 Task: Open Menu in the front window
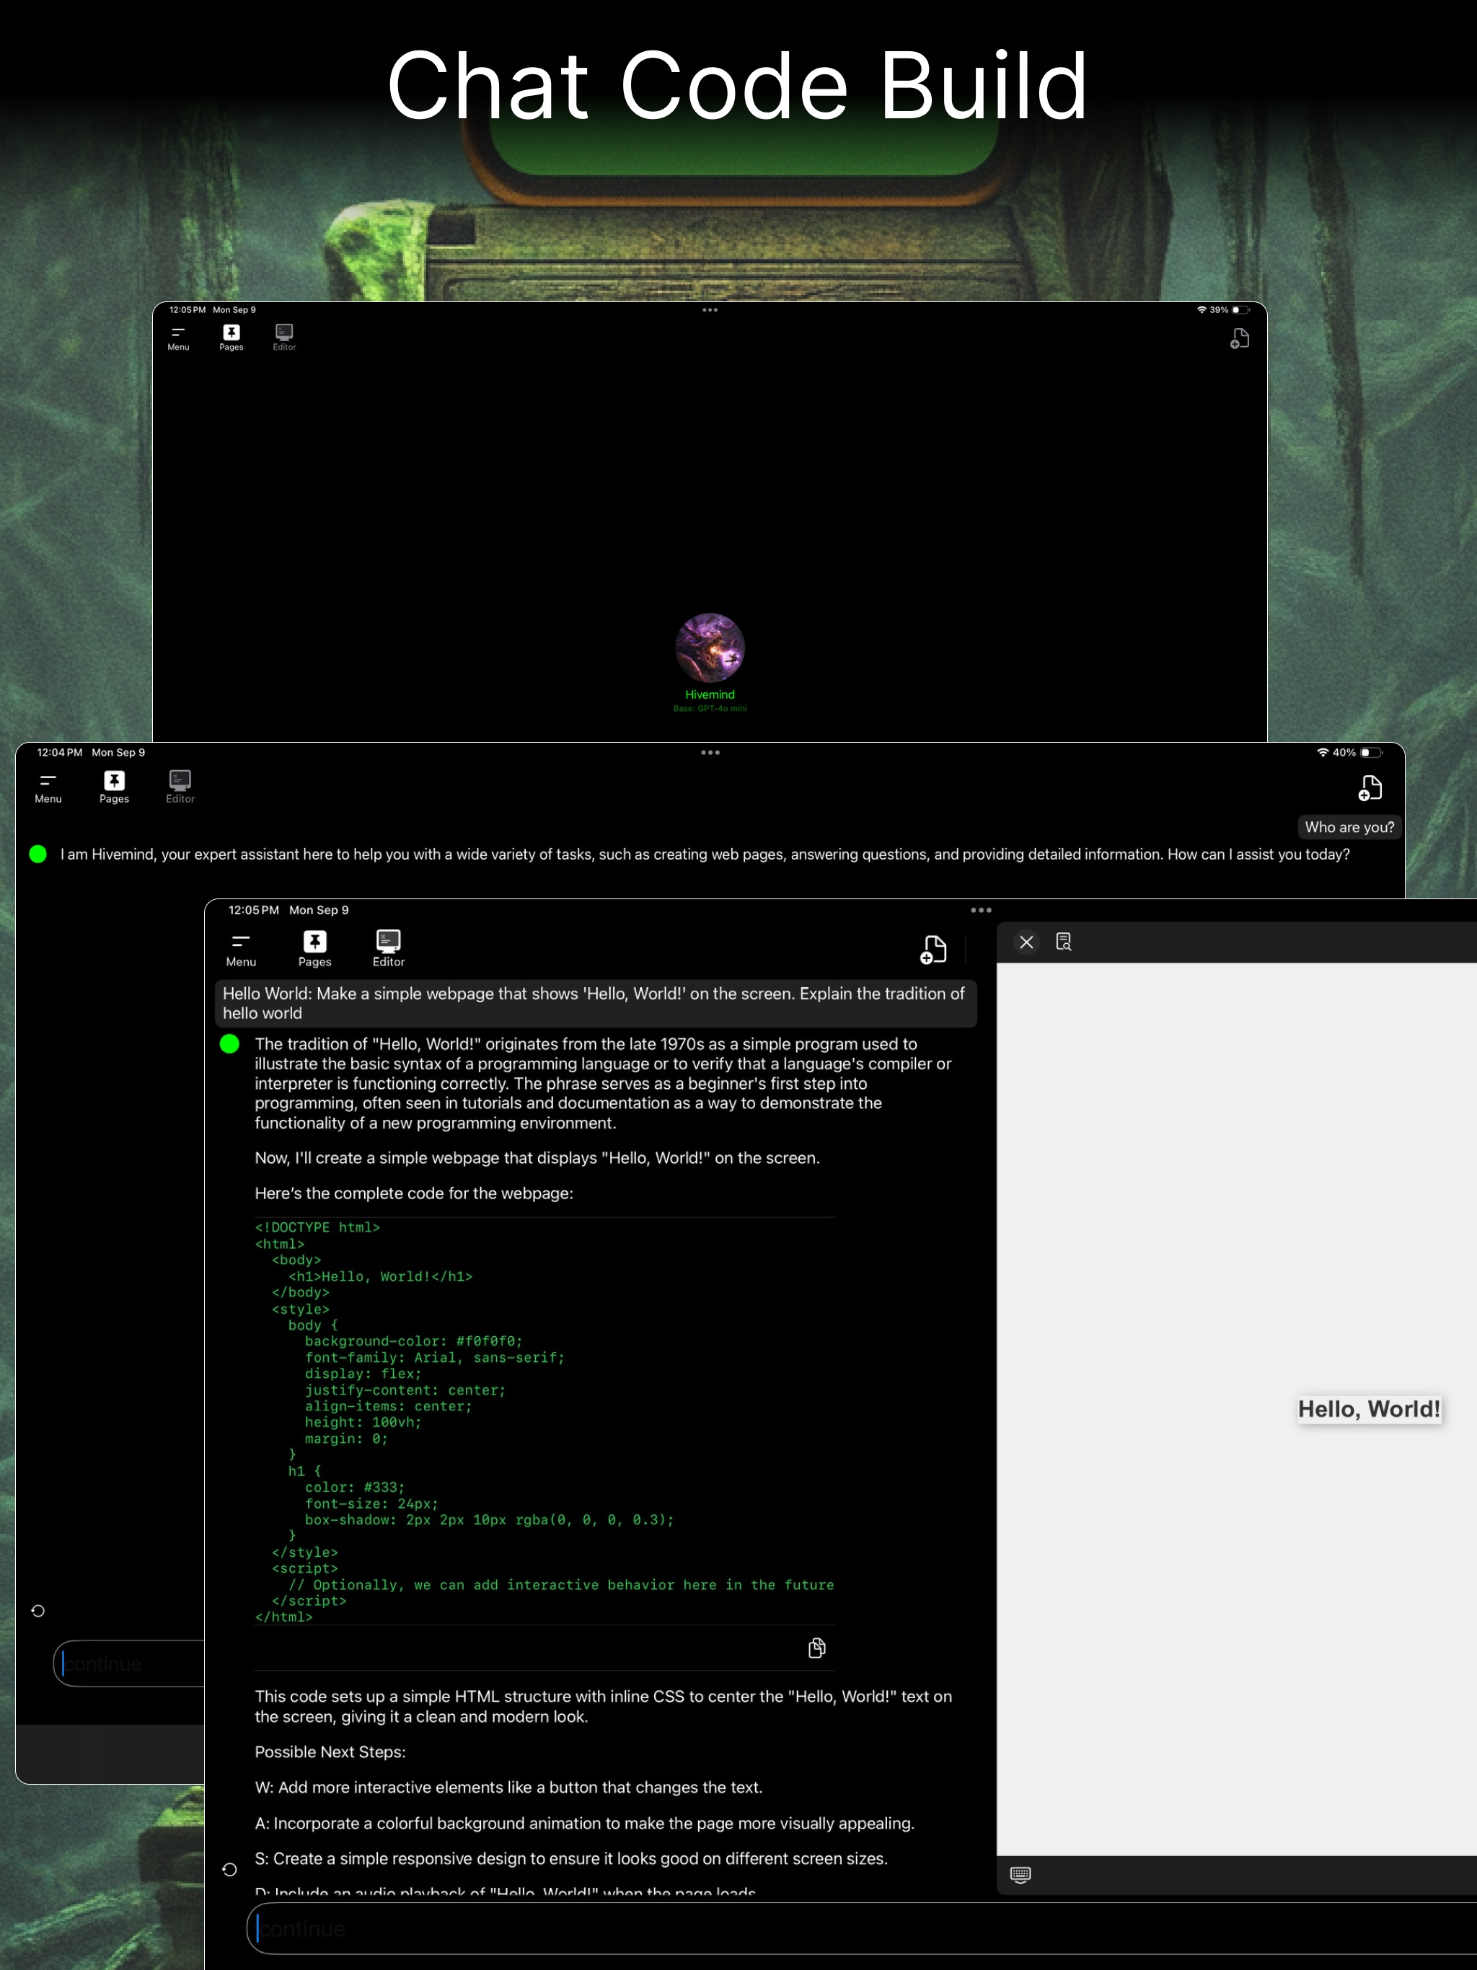tap(241, 948)
